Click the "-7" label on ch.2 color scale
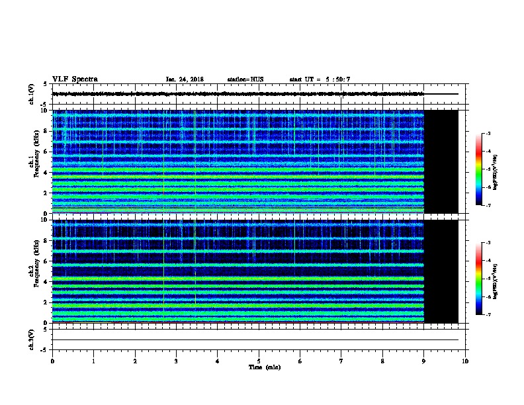The height and width of the screenshot is (405, 524). (488, 314)
